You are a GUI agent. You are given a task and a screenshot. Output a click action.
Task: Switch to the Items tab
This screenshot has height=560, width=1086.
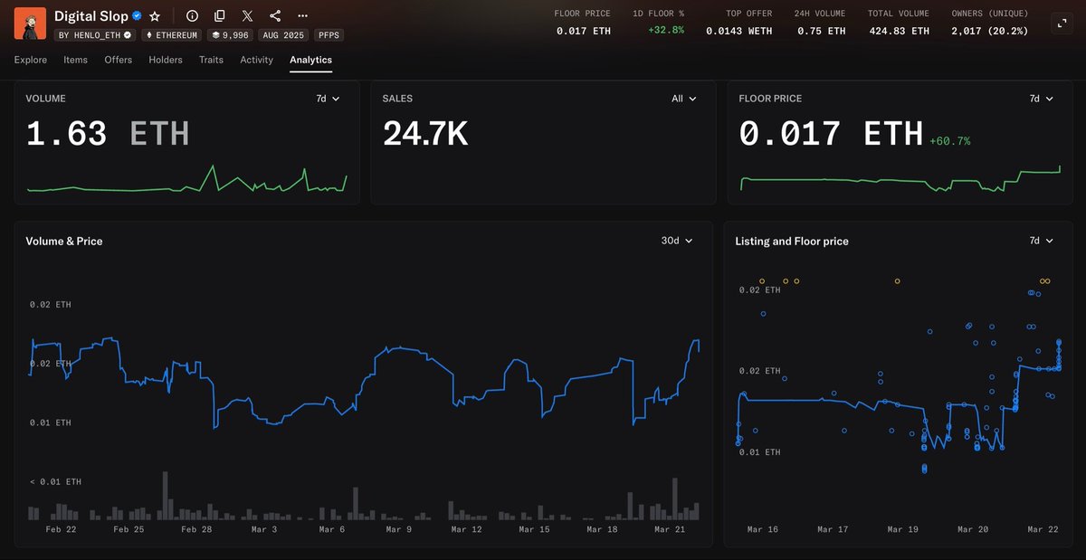[76, 60]
